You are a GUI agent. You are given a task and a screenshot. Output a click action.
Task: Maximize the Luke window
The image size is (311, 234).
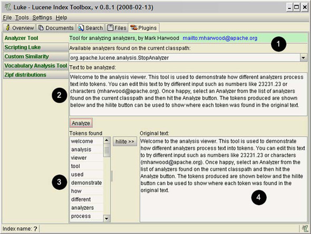[297, 7]
